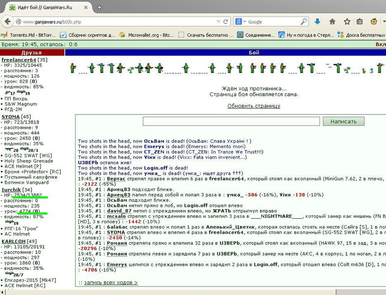Click mcsalo name in the battle log
This screenshot has width=386, height=295.
[x=116, y=217]
